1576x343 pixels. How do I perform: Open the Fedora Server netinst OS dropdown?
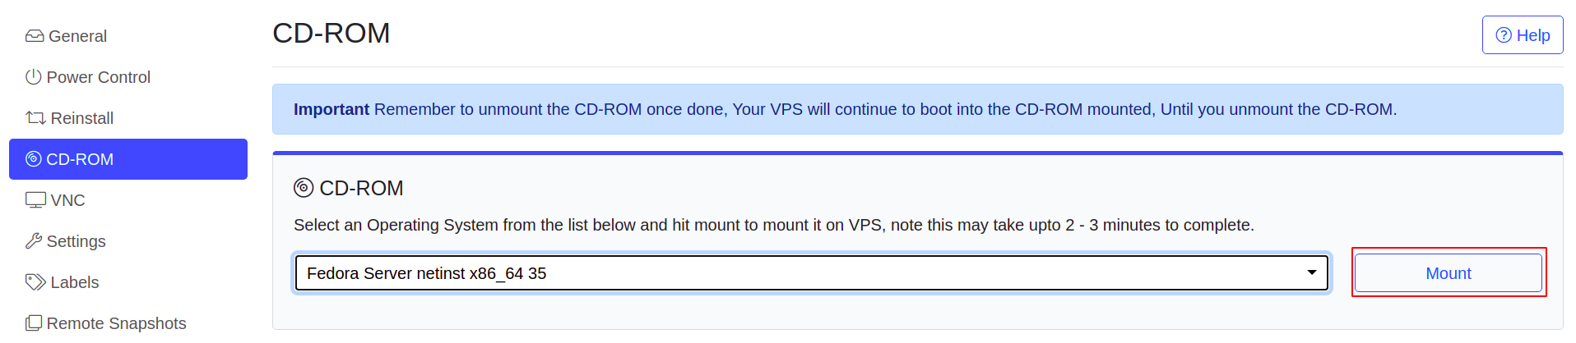pyautogui.click(x=811, y=273)
